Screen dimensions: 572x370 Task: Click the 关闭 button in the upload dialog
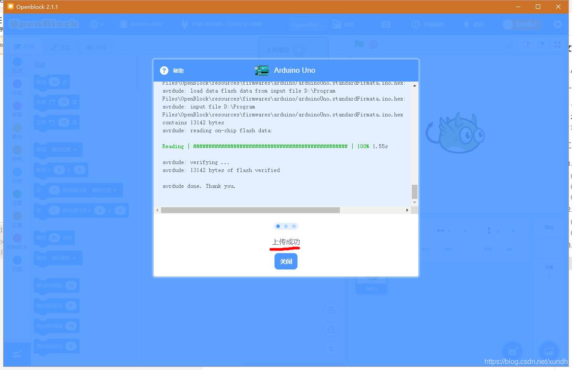[286, 262]
